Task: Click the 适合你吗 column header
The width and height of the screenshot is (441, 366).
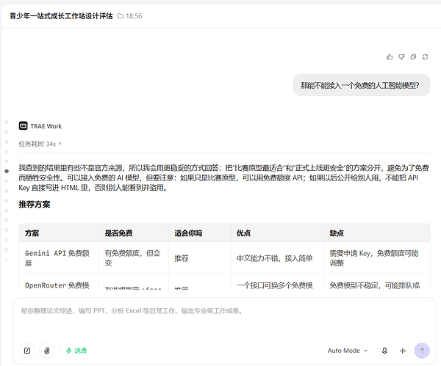Action: click(x=199, y=233)
